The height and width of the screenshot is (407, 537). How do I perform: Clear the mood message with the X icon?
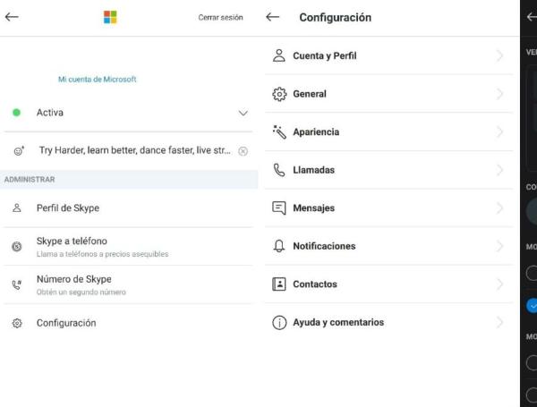[x=243, y=151]
